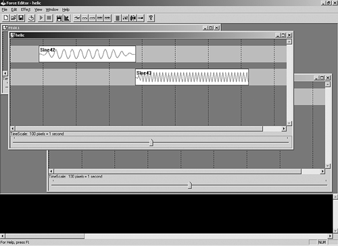This screenshot has height=246, width=338.
Task: Click helic window vertical scrollbar down arrow
Action: [x=289, y=123]
